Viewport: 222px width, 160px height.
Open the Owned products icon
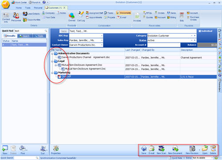pyautogui.click(x=71, y=17)
